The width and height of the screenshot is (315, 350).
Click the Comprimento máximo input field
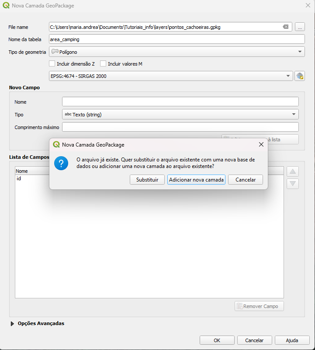[180, 127]
